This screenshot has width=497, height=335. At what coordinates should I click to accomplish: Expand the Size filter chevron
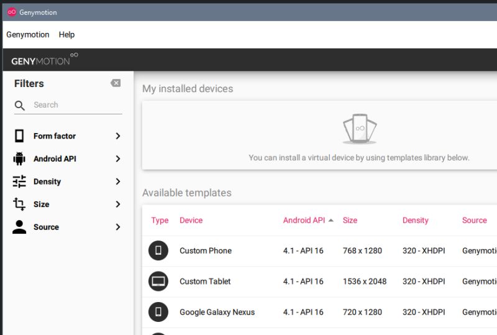[118, 204]
